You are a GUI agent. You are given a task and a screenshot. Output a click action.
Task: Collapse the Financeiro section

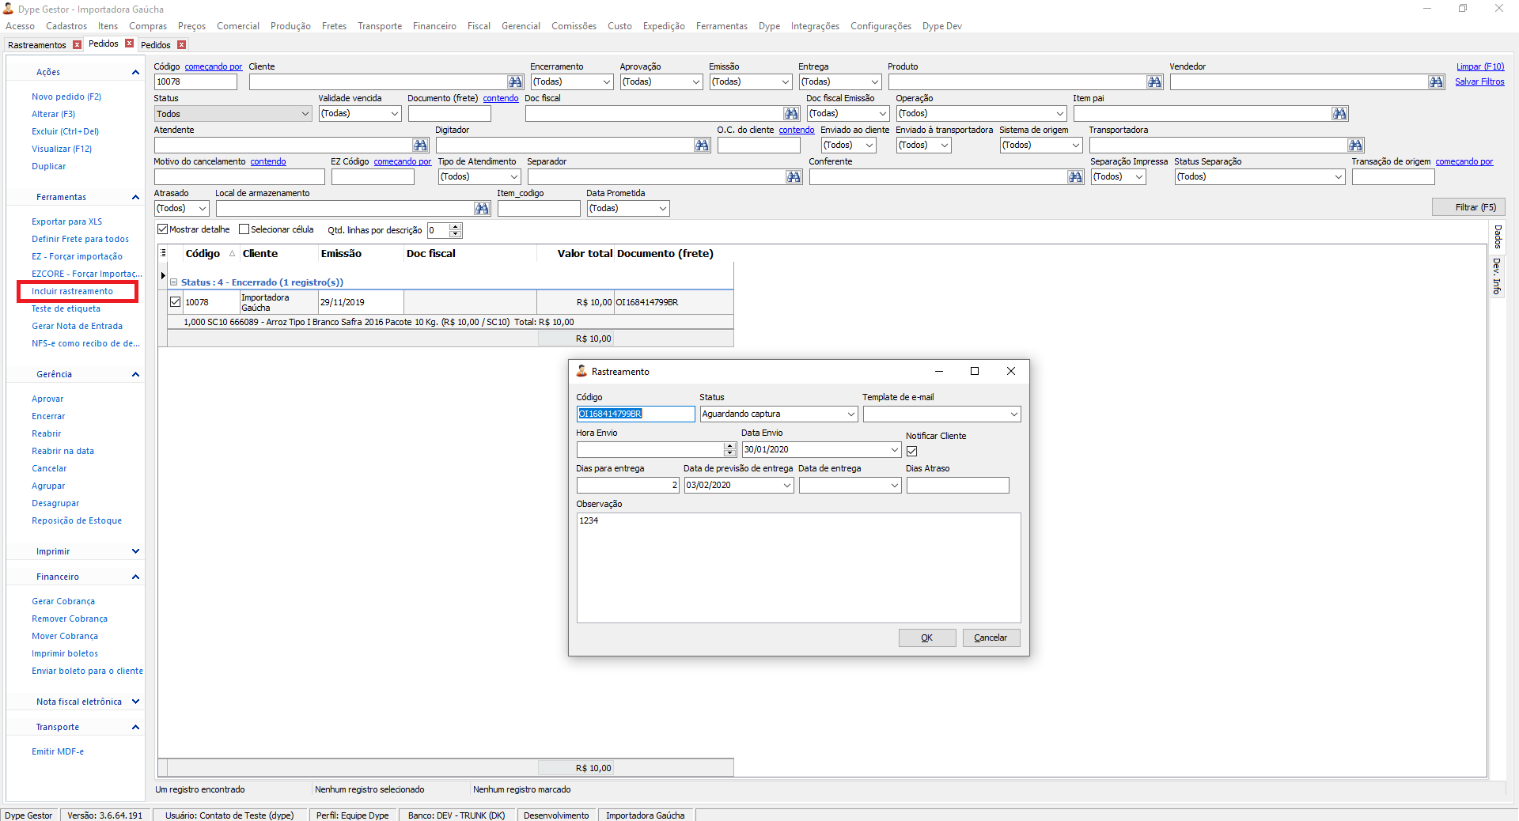135,577
